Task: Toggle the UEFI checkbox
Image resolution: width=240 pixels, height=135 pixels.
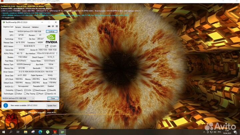Action: (x=51, y=46)
